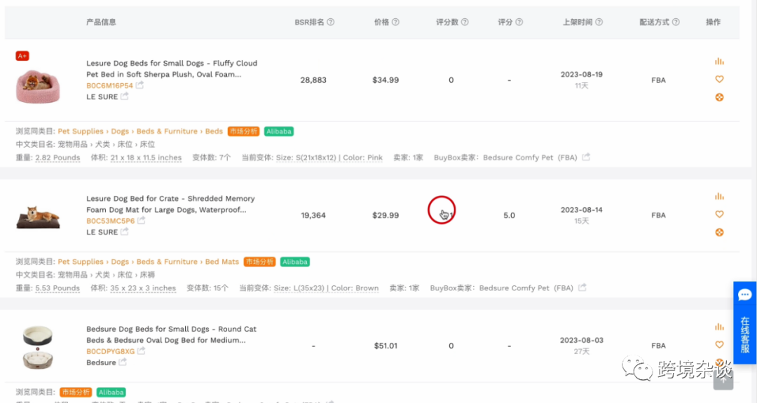Show help tooltip for BSR排名 column
The height and width of the screenshot is (403, 757).
[331, 22]
